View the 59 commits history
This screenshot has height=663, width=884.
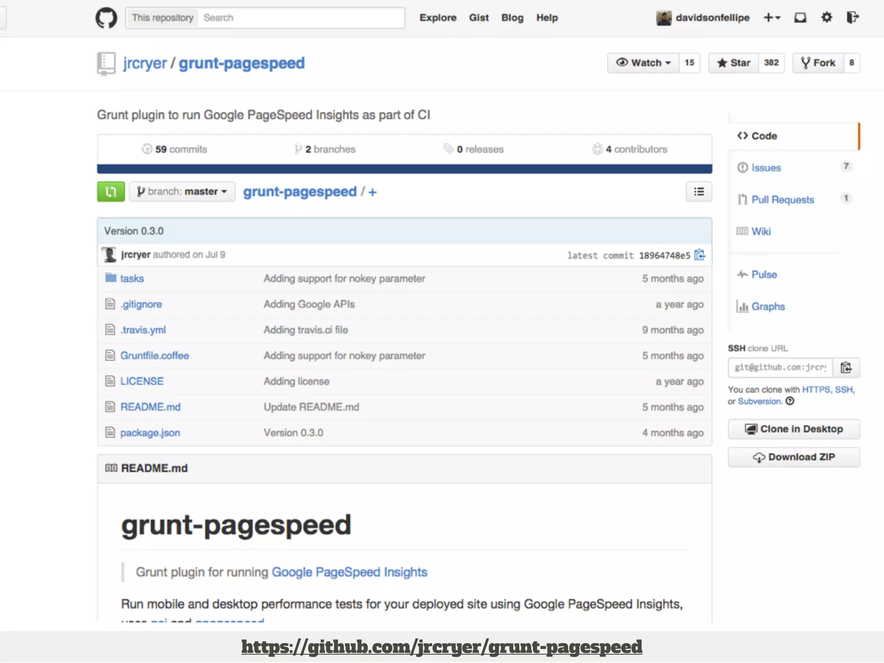(x=174, y=149)
